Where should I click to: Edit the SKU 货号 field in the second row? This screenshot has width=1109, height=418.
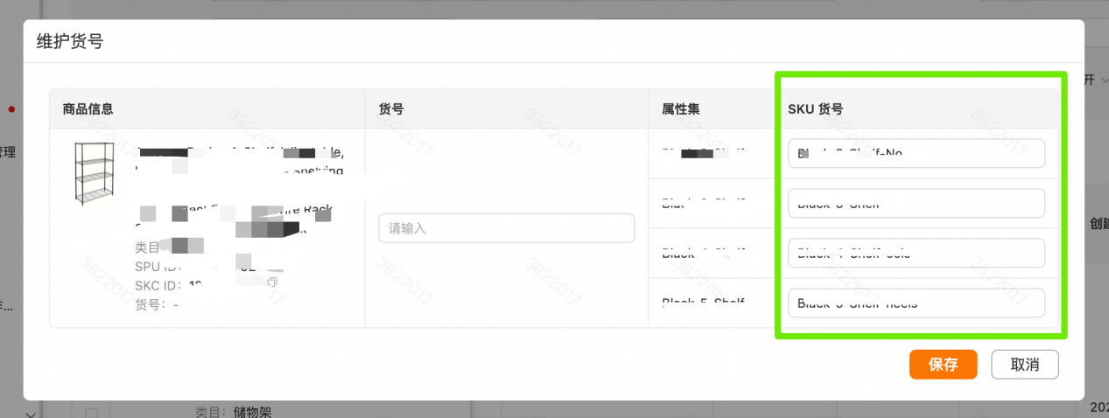point(916,203)
